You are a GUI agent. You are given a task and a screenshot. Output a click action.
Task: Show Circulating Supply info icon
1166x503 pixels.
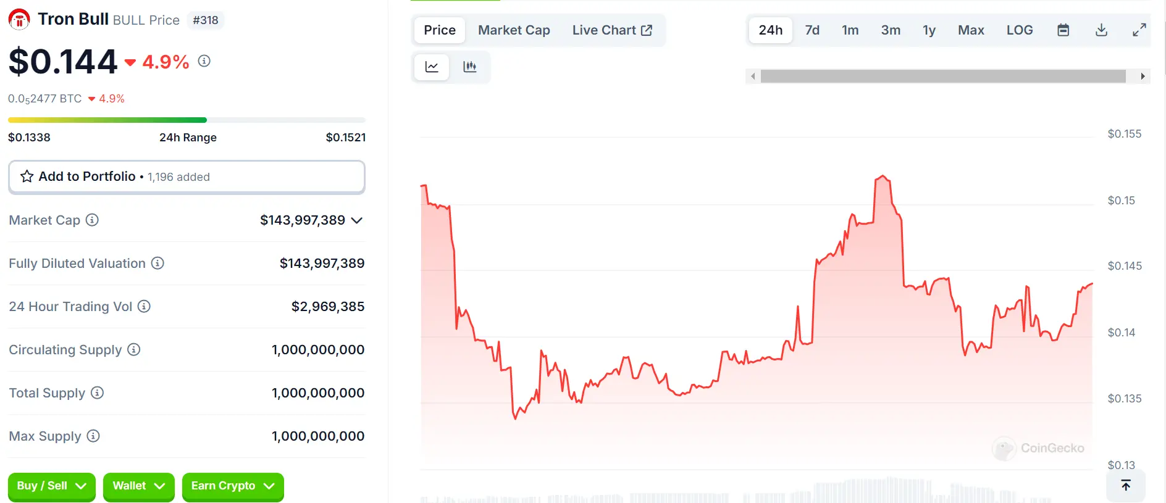point(134,349)
